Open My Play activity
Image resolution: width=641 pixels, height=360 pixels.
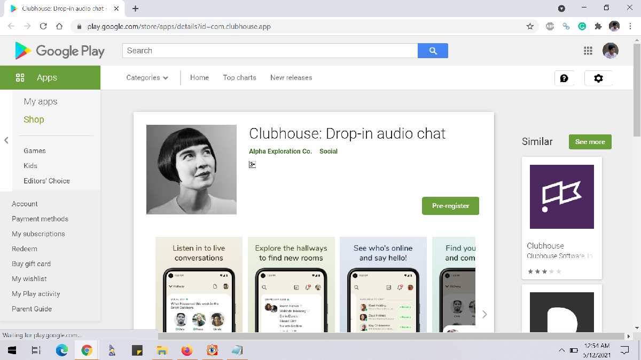(x=36, y=294)
